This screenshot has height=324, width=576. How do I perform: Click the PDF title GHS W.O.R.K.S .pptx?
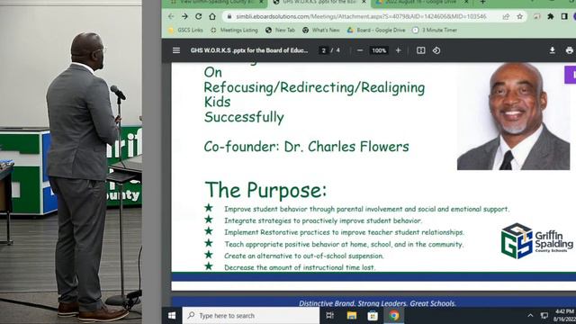tap(248, 50)
